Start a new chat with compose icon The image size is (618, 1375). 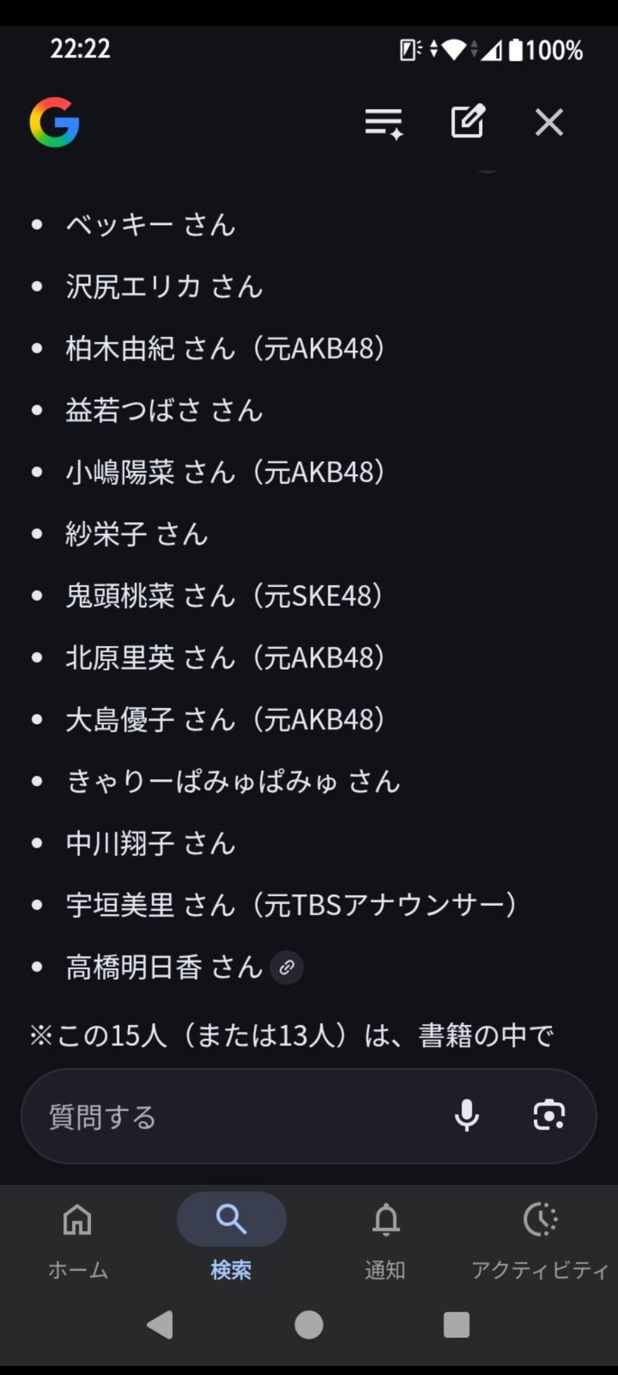[x=467, y=121]
